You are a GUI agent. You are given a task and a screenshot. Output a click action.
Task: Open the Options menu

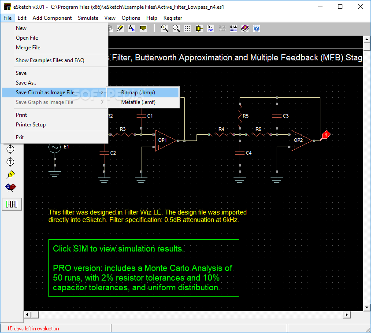(131, 18)
